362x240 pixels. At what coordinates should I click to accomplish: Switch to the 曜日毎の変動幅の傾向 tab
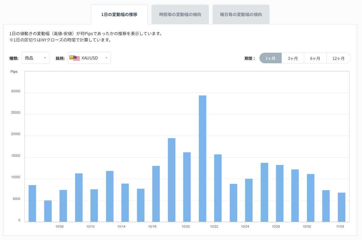pos(241,14)
